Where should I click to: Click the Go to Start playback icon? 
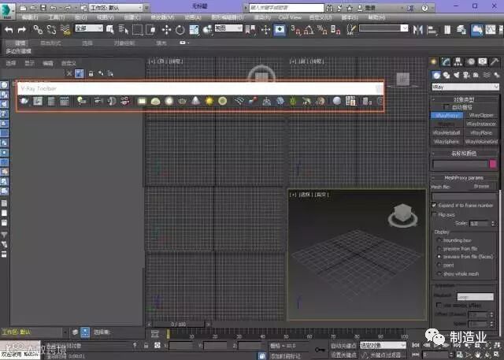pos(416,345)
